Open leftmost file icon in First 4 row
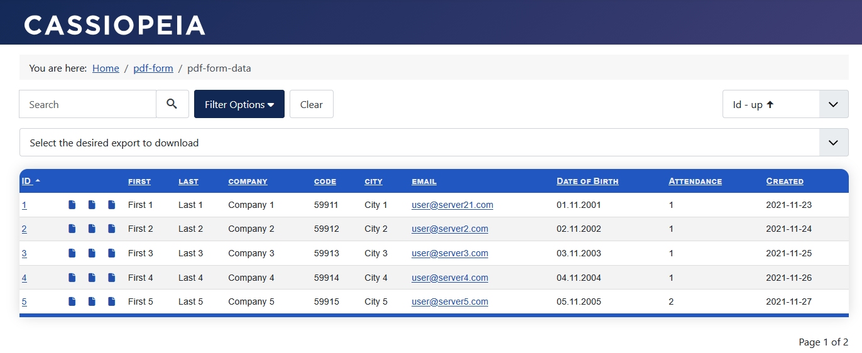Image resolution: width=862 pixels, height=353 pixels. coord(72,278)
